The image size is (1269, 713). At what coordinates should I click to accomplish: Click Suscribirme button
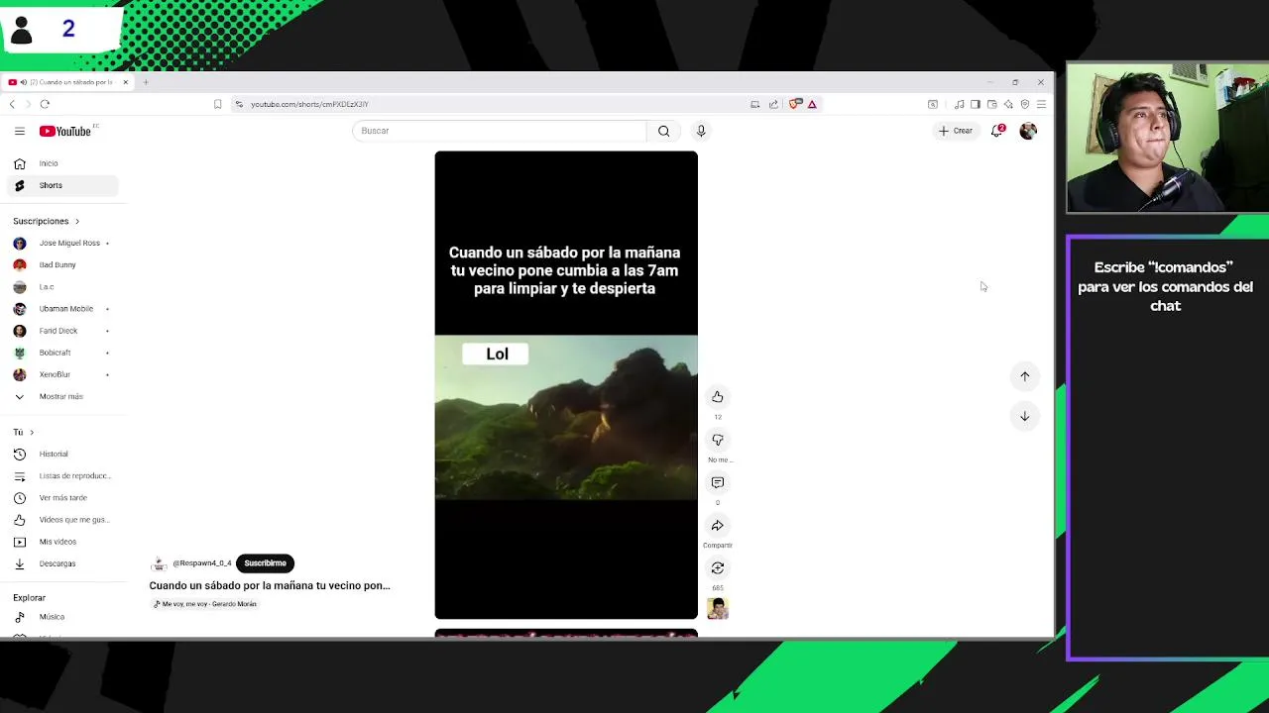tap(265, 563)
